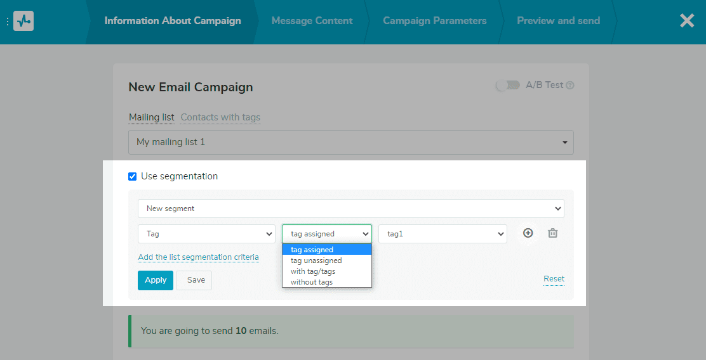Close the campaign wizard with X
This screenshot has height=360, width=706.
point(686,21)
